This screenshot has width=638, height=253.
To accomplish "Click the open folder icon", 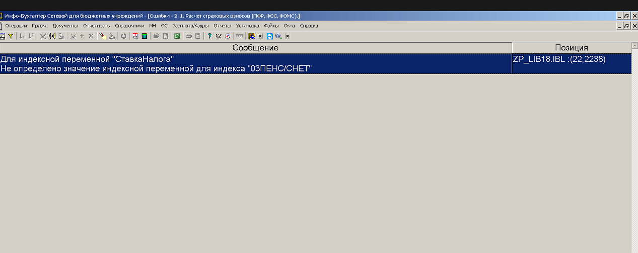I will click(156, 36).
